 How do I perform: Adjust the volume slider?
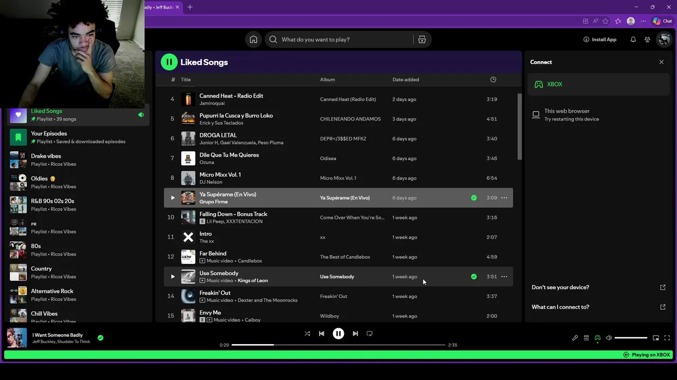click(631, 338)
